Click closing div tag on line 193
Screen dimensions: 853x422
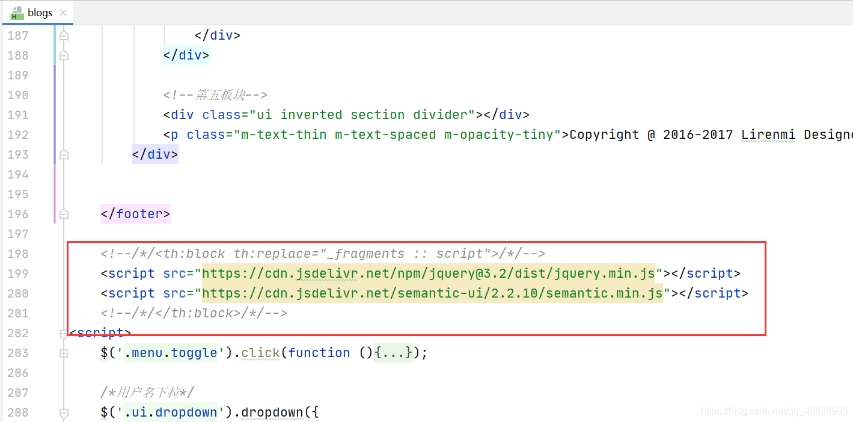point(155,154)
